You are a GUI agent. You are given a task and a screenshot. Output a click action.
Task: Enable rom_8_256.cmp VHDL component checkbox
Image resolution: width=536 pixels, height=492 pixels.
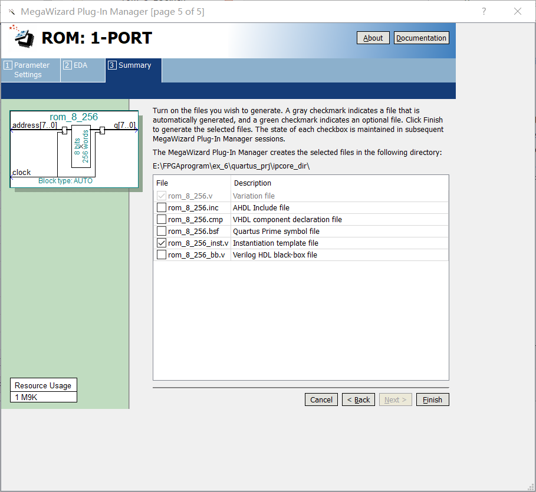(x=162, y=219)
